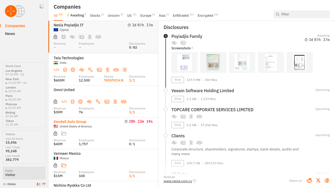Focus the Filter search field

point(301,14)
